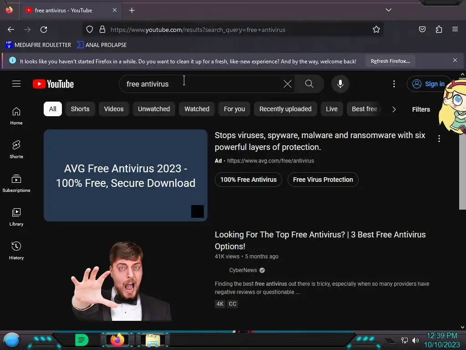The height and width of the screenshot is (350, 466).
Task: Select the Live filter chip
Action: 332,109
